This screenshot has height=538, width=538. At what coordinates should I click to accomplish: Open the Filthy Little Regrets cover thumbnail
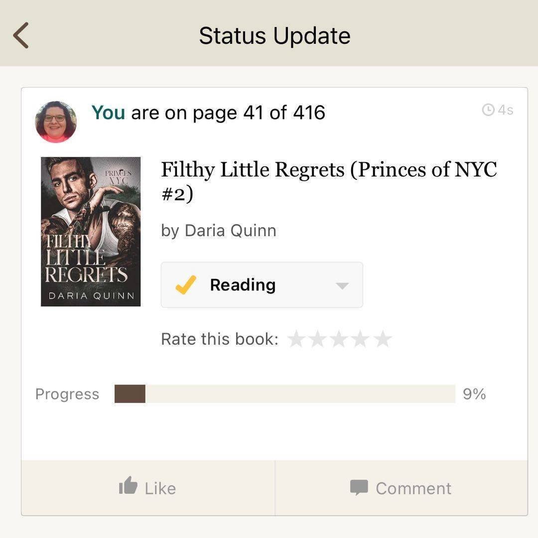[x=91, y=232]
